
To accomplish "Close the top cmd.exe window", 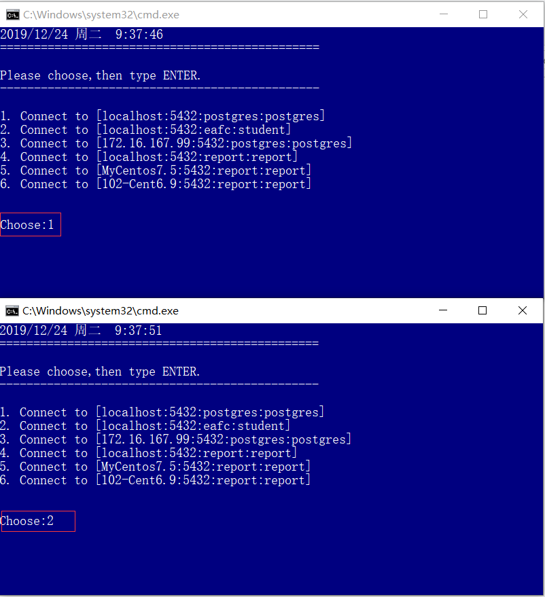I will (523, 14).
